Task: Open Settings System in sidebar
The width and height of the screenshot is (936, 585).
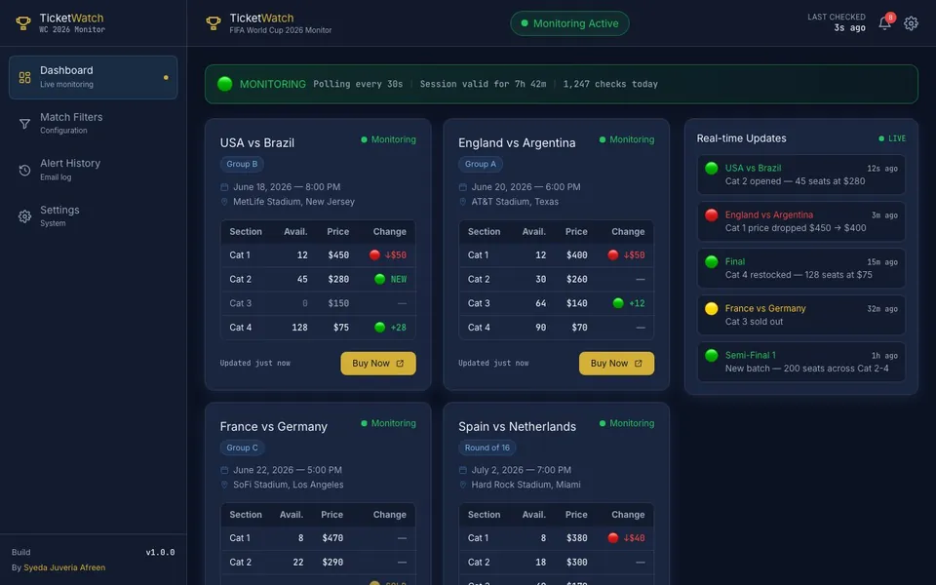Action: [x=94, y=216]
